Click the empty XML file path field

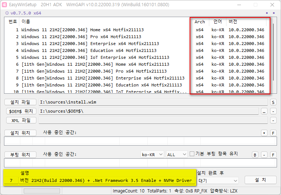[153, 120]
